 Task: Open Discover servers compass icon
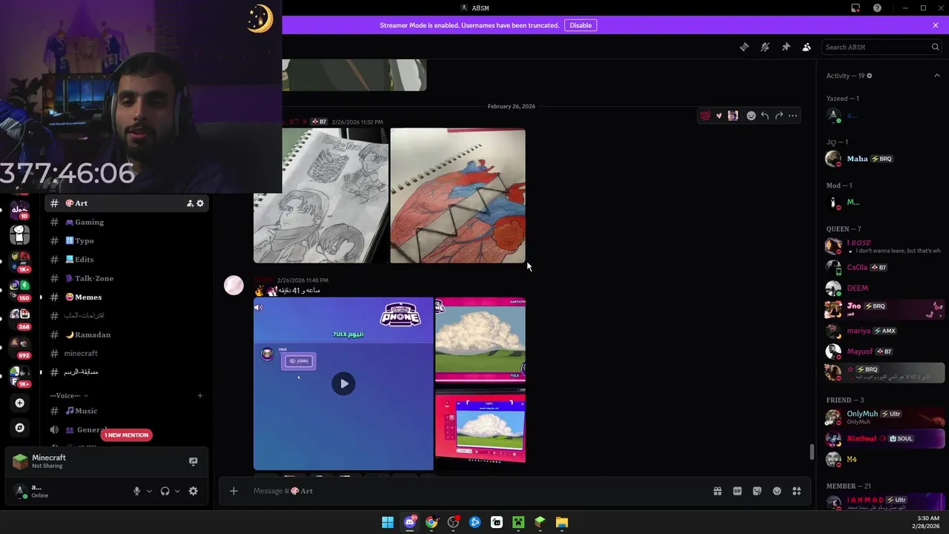point(20,428)
